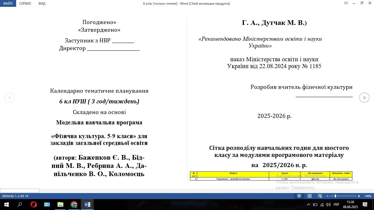Open the Windows Start menu
Image resolution: width=374 pixels, height=210 pixels.
[7, 205]
